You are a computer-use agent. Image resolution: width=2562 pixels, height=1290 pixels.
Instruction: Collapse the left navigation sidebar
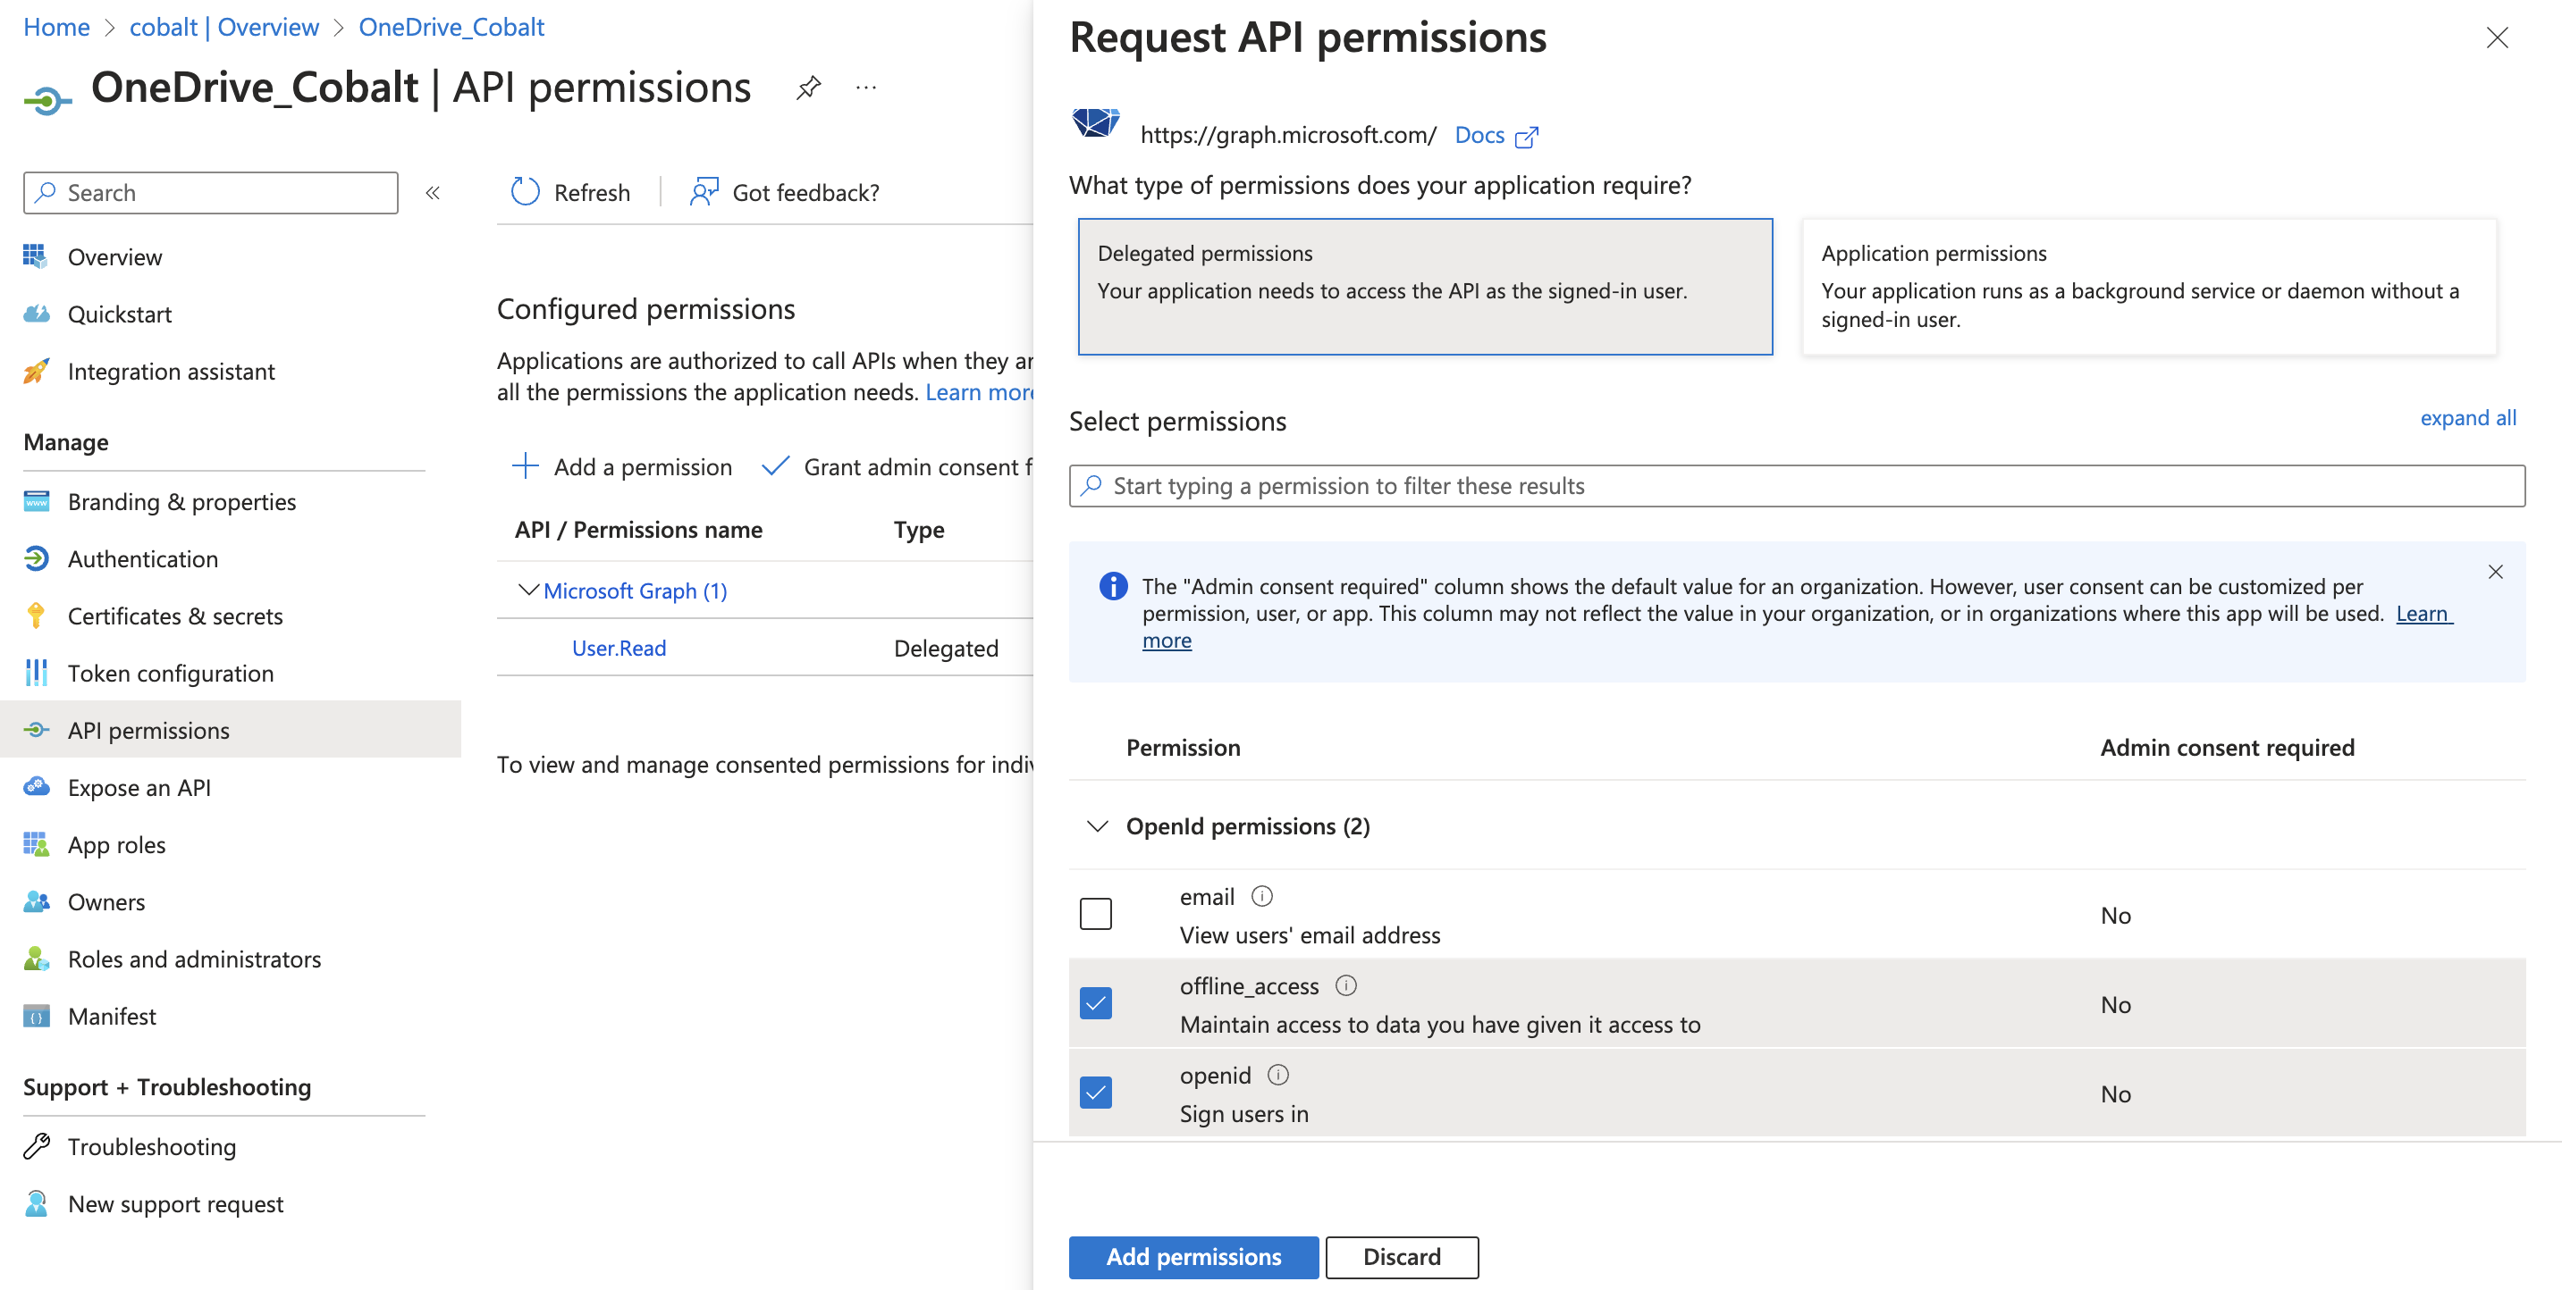click(433, 192)
